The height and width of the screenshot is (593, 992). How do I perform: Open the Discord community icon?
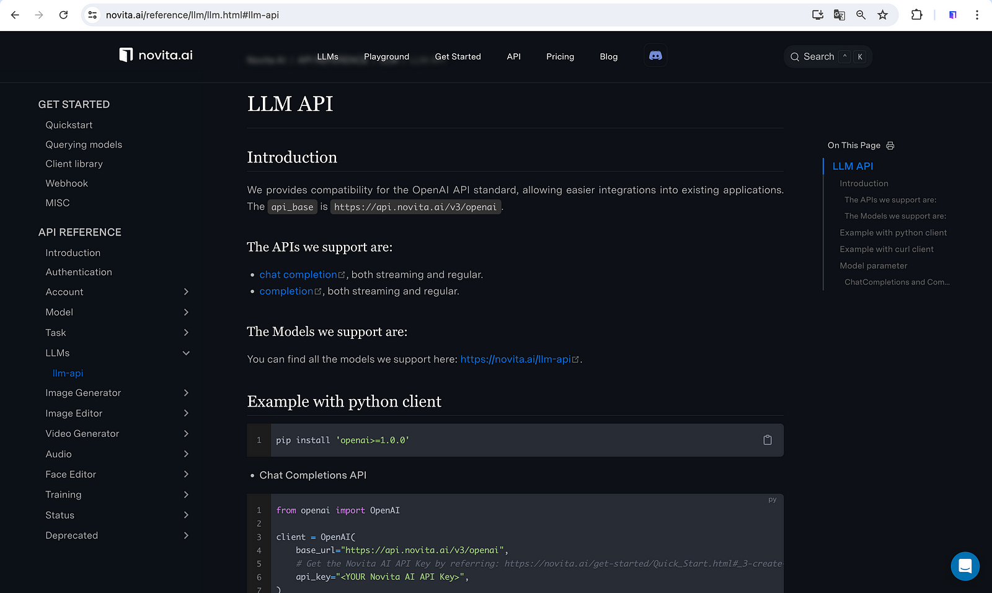655,56
